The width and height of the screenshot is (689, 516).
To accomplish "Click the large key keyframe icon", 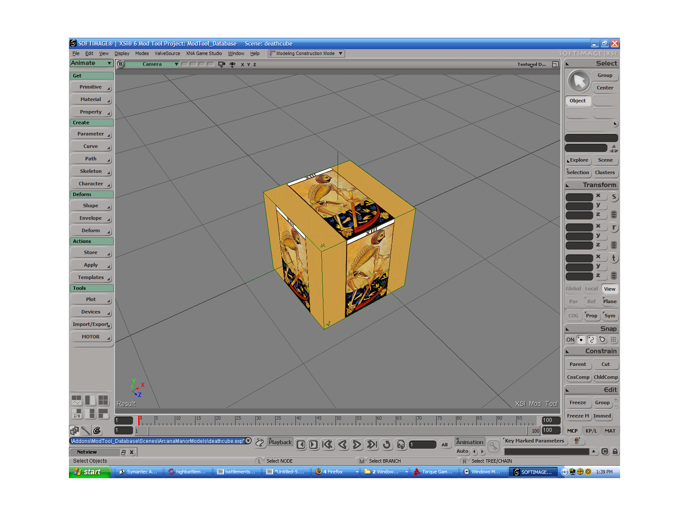I will [x=493, y=446].
